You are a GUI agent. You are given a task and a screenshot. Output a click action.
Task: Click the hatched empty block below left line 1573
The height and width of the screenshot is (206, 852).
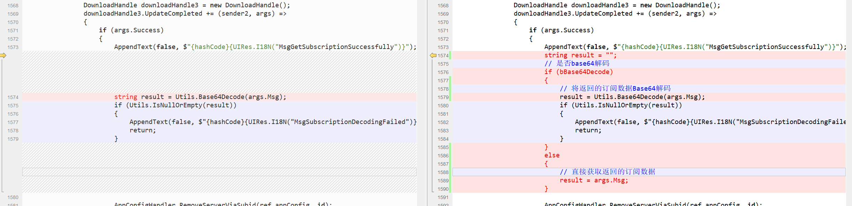[219, 72]
